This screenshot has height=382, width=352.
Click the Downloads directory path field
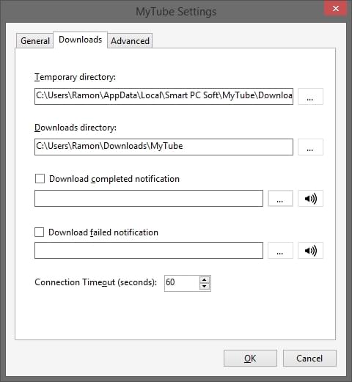pyautogui.click(x=164, y=147)
